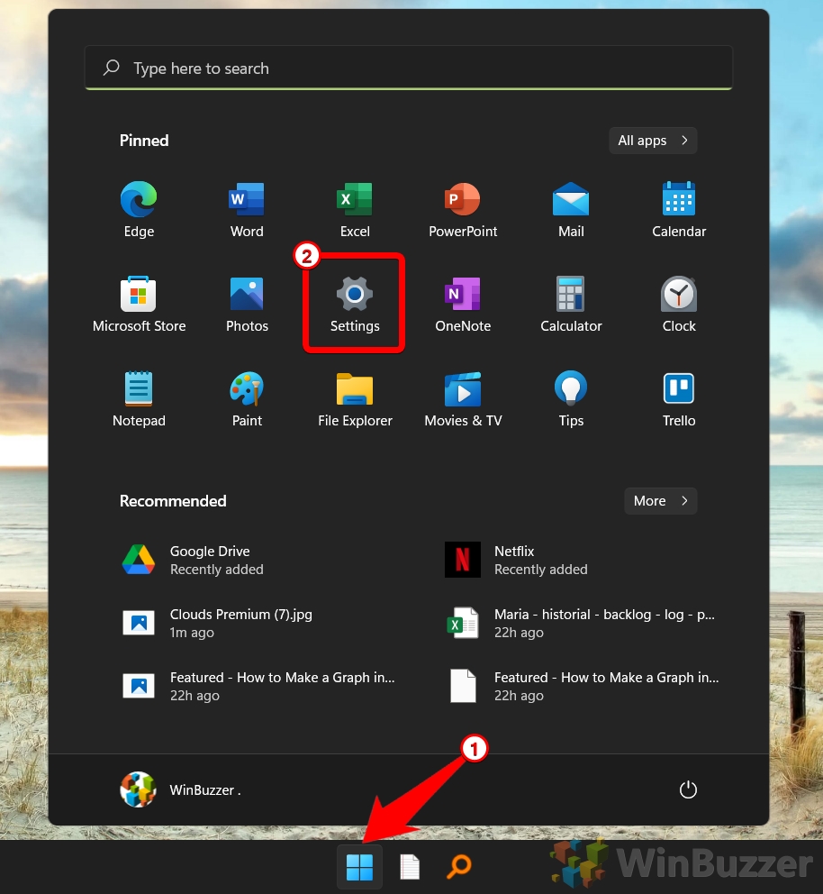Open the Clock app
The image size is (823, 894).
(679, 304)
